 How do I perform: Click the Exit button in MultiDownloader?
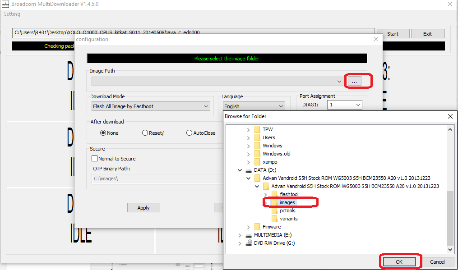coord(428,33)
